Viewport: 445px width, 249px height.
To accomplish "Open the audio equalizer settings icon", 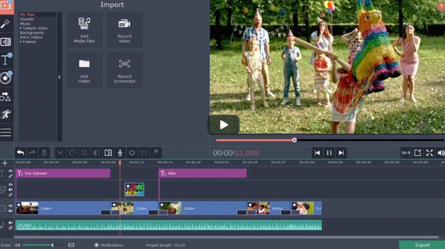I will (x=144, y=153).
